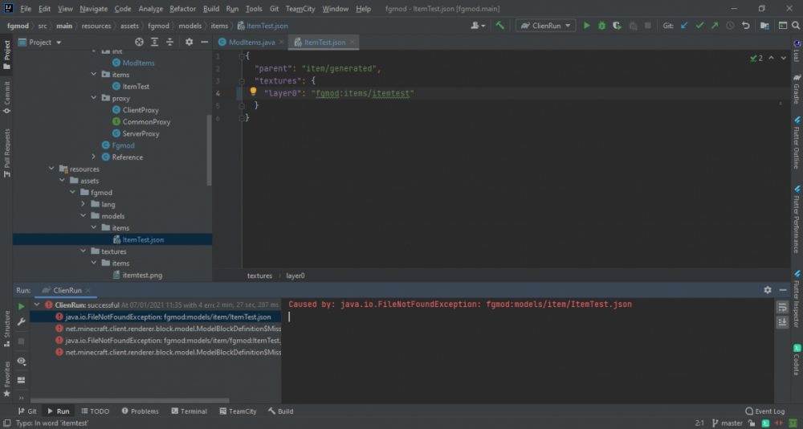Collapse the models folder
The image size is (803, 429).
click(83, 216)
